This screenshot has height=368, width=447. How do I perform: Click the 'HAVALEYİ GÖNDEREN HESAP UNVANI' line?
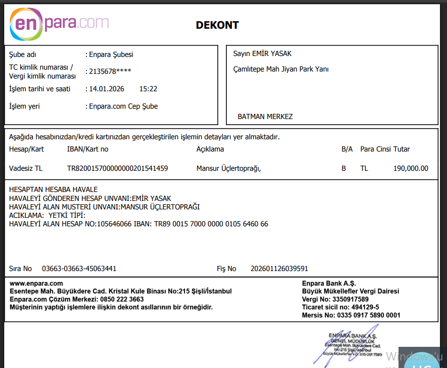click(x=90, y=199)
